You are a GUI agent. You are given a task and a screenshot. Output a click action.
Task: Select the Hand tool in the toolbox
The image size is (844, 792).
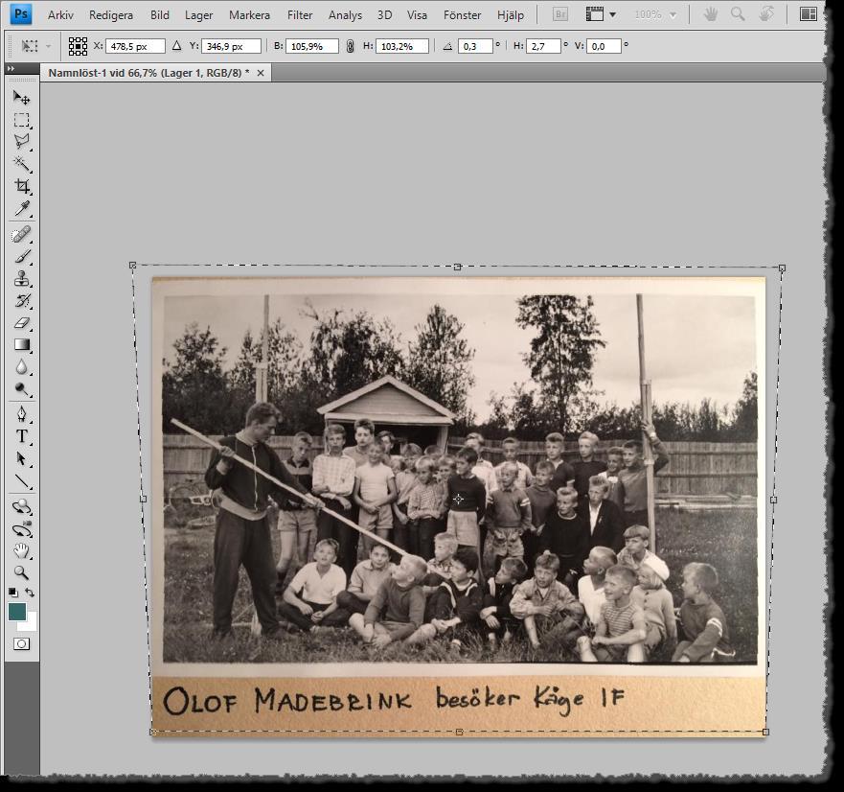[x=21, y=550]
